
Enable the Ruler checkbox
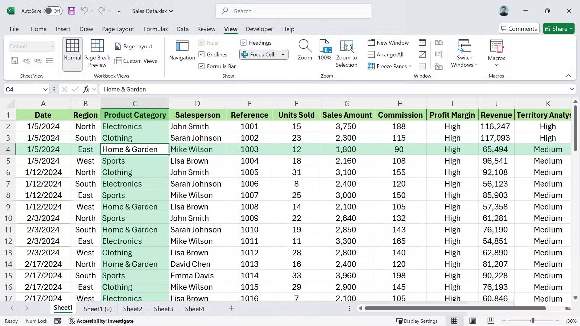coord(201,43)
